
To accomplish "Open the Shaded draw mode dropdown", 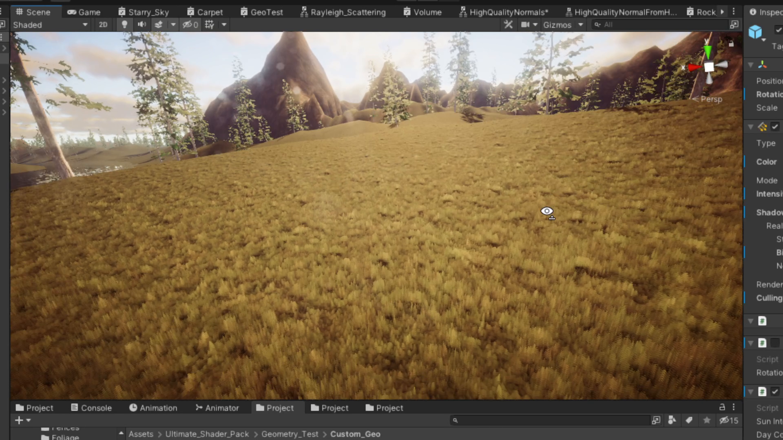I will [x=50, y=24].
